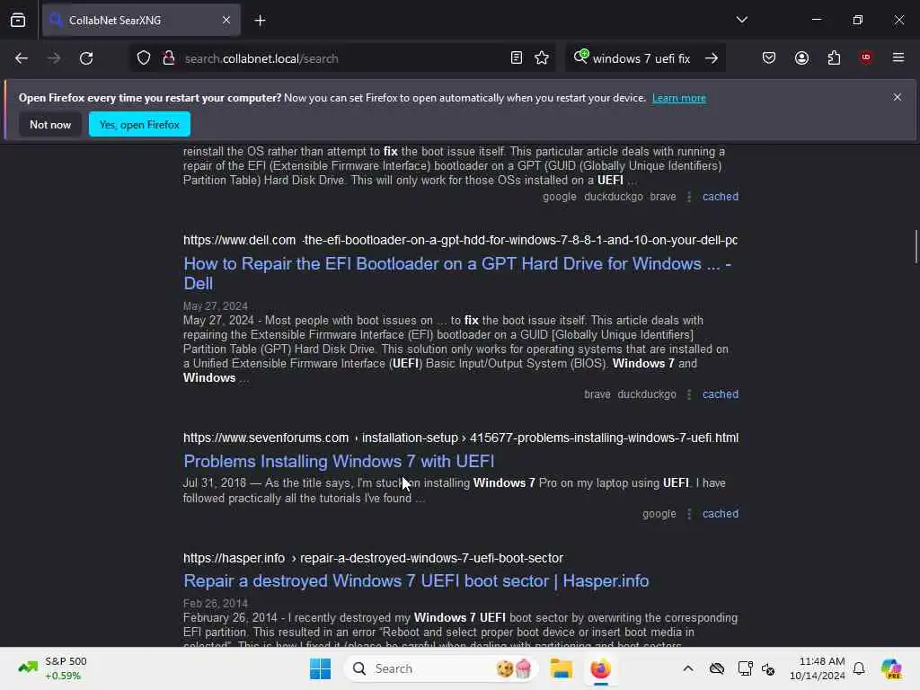Open cached link for sevenforums result
920x690 pixels.
pyautogui.click(x=720, y=513)
